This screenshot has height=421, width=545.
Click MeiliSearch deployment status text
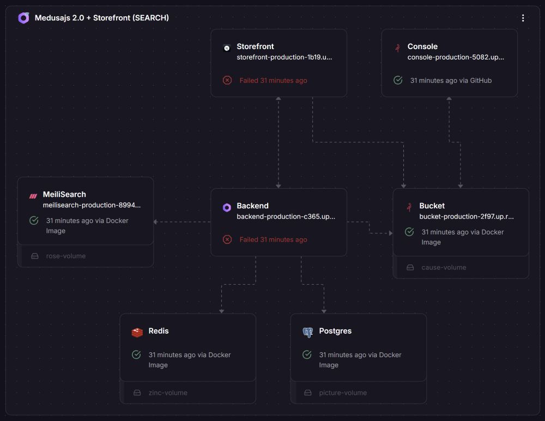tap(87, 225)
